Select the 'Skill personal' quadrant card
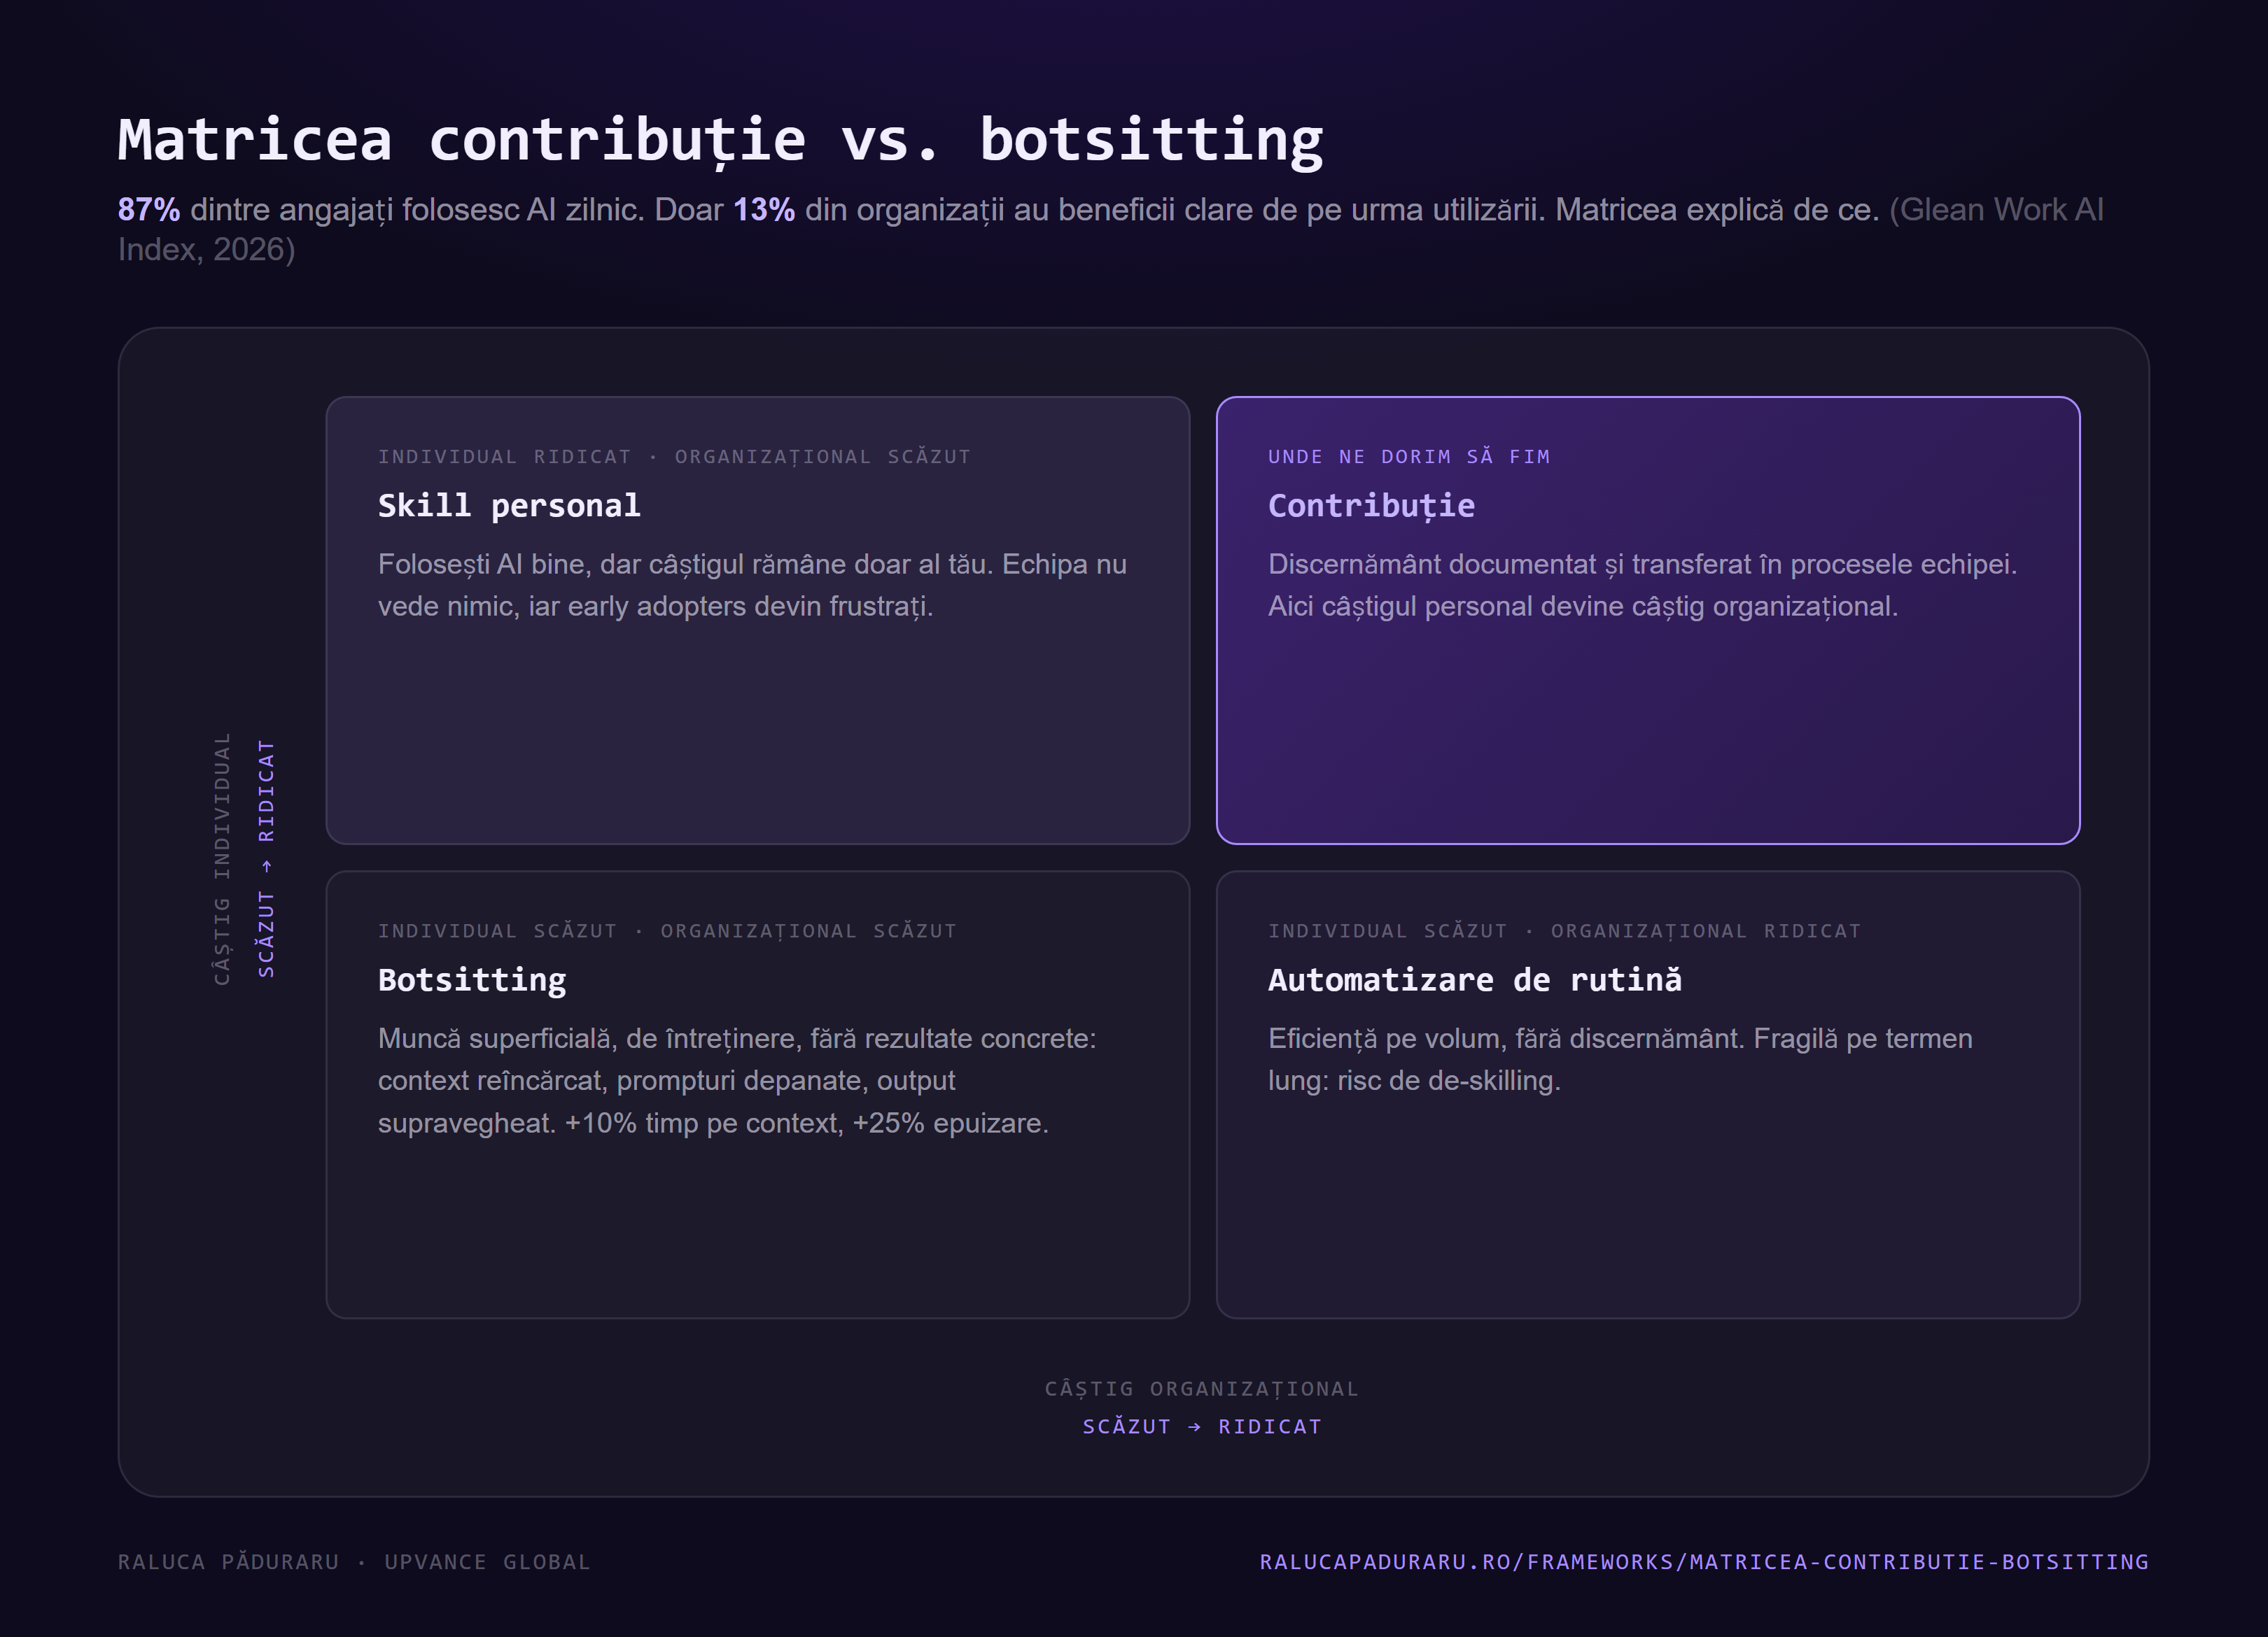 tap(758, 620)
